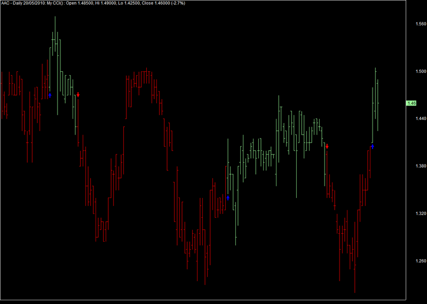Screen dimensions: 427x304
Task: Select the blue buy arrow before the final green bars
Action: [x=373, y=147]
